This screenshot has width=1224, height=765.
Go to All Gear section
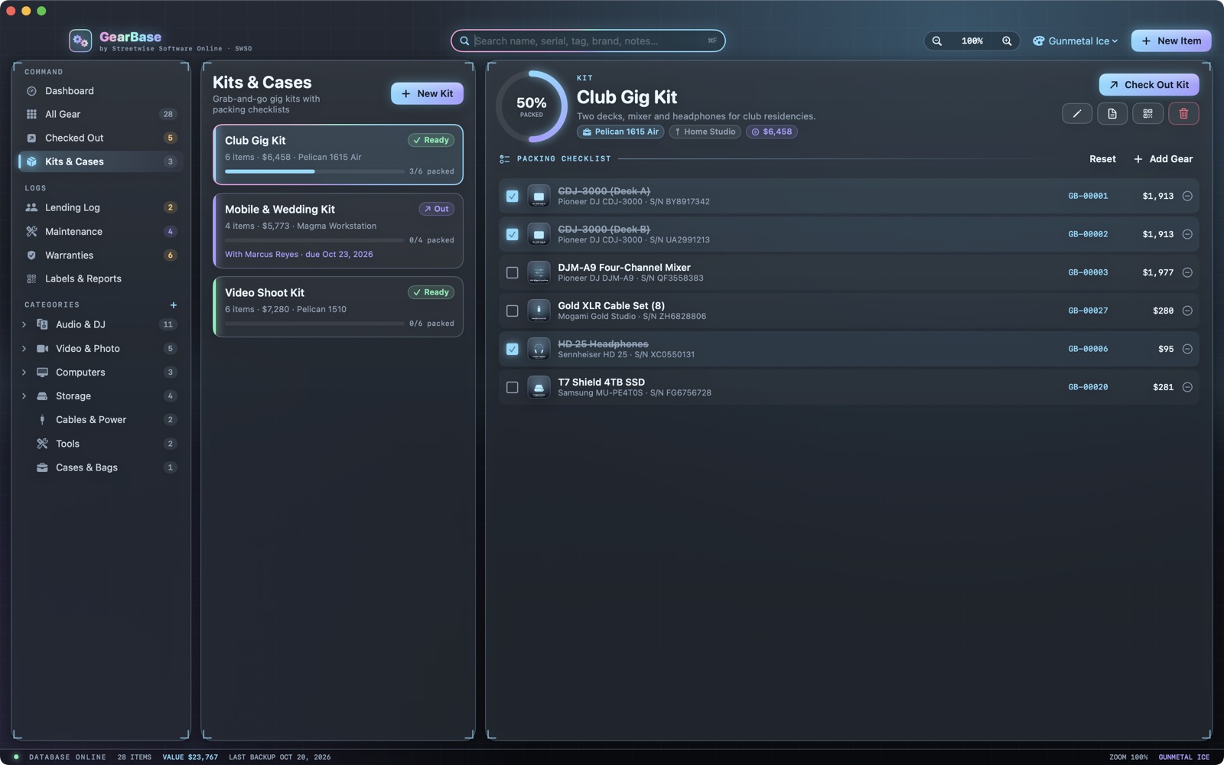(x=101, y=114)
